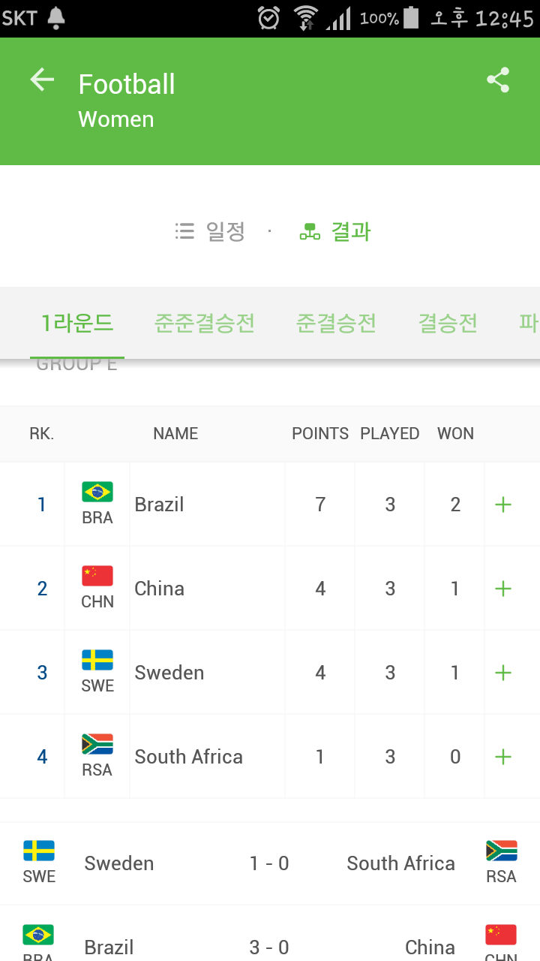
Task: Open notification bell in status bar
Action: [56, 18]
